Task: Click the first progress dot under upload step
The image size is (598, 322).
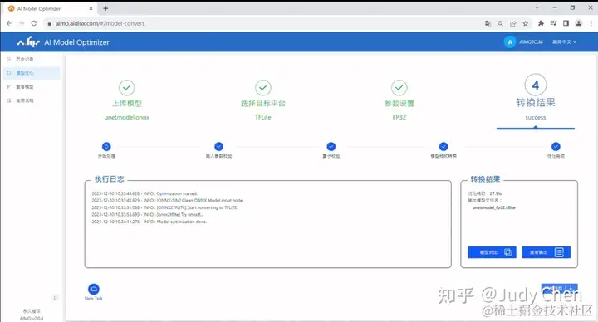Action: (x=106, y=146)
